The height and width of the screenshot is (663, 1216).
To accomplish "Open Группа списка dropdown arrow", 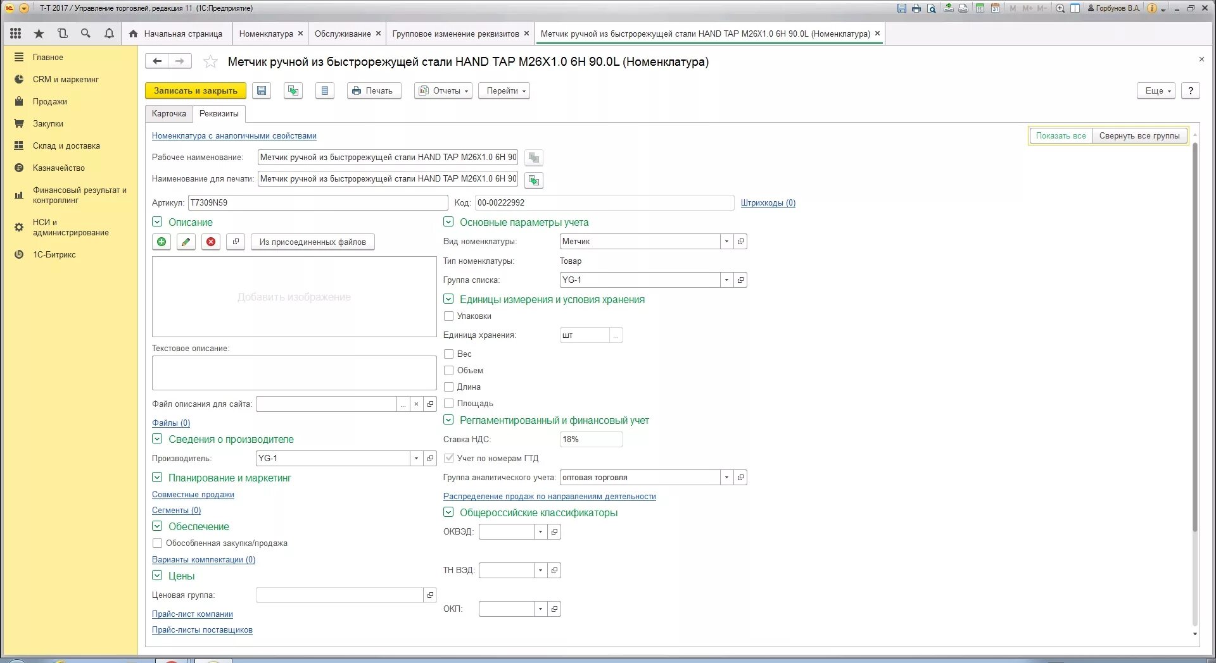I will click(x=726, y=280).
